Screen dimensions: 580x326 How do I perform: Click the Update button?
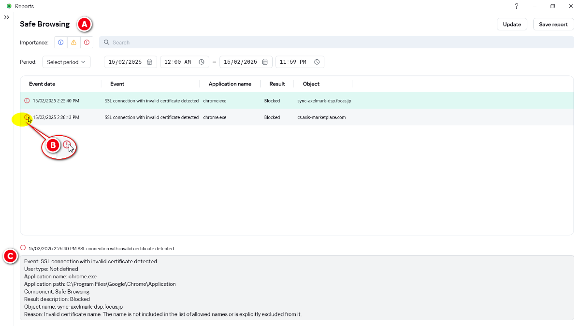(x=512, y=24)
